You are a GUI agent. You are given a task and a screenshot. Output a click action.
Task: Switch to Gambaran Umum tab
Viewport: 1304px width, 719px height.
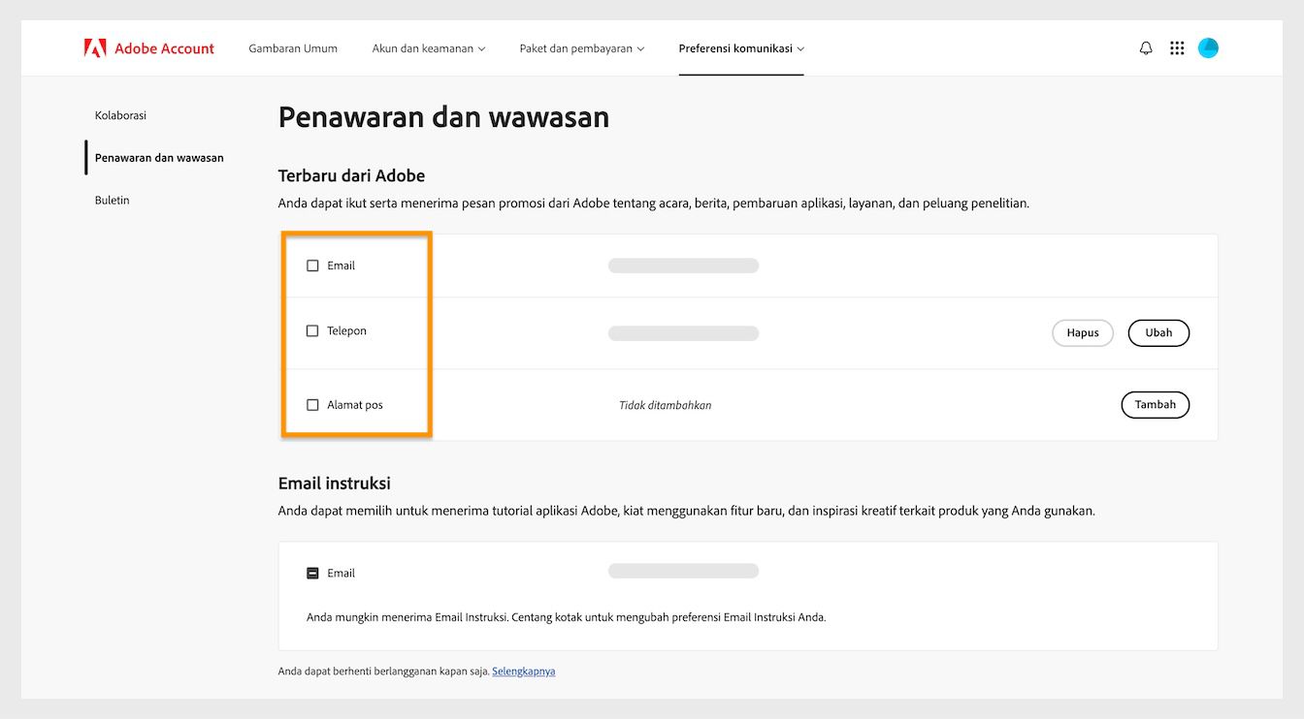click(293, 47)
